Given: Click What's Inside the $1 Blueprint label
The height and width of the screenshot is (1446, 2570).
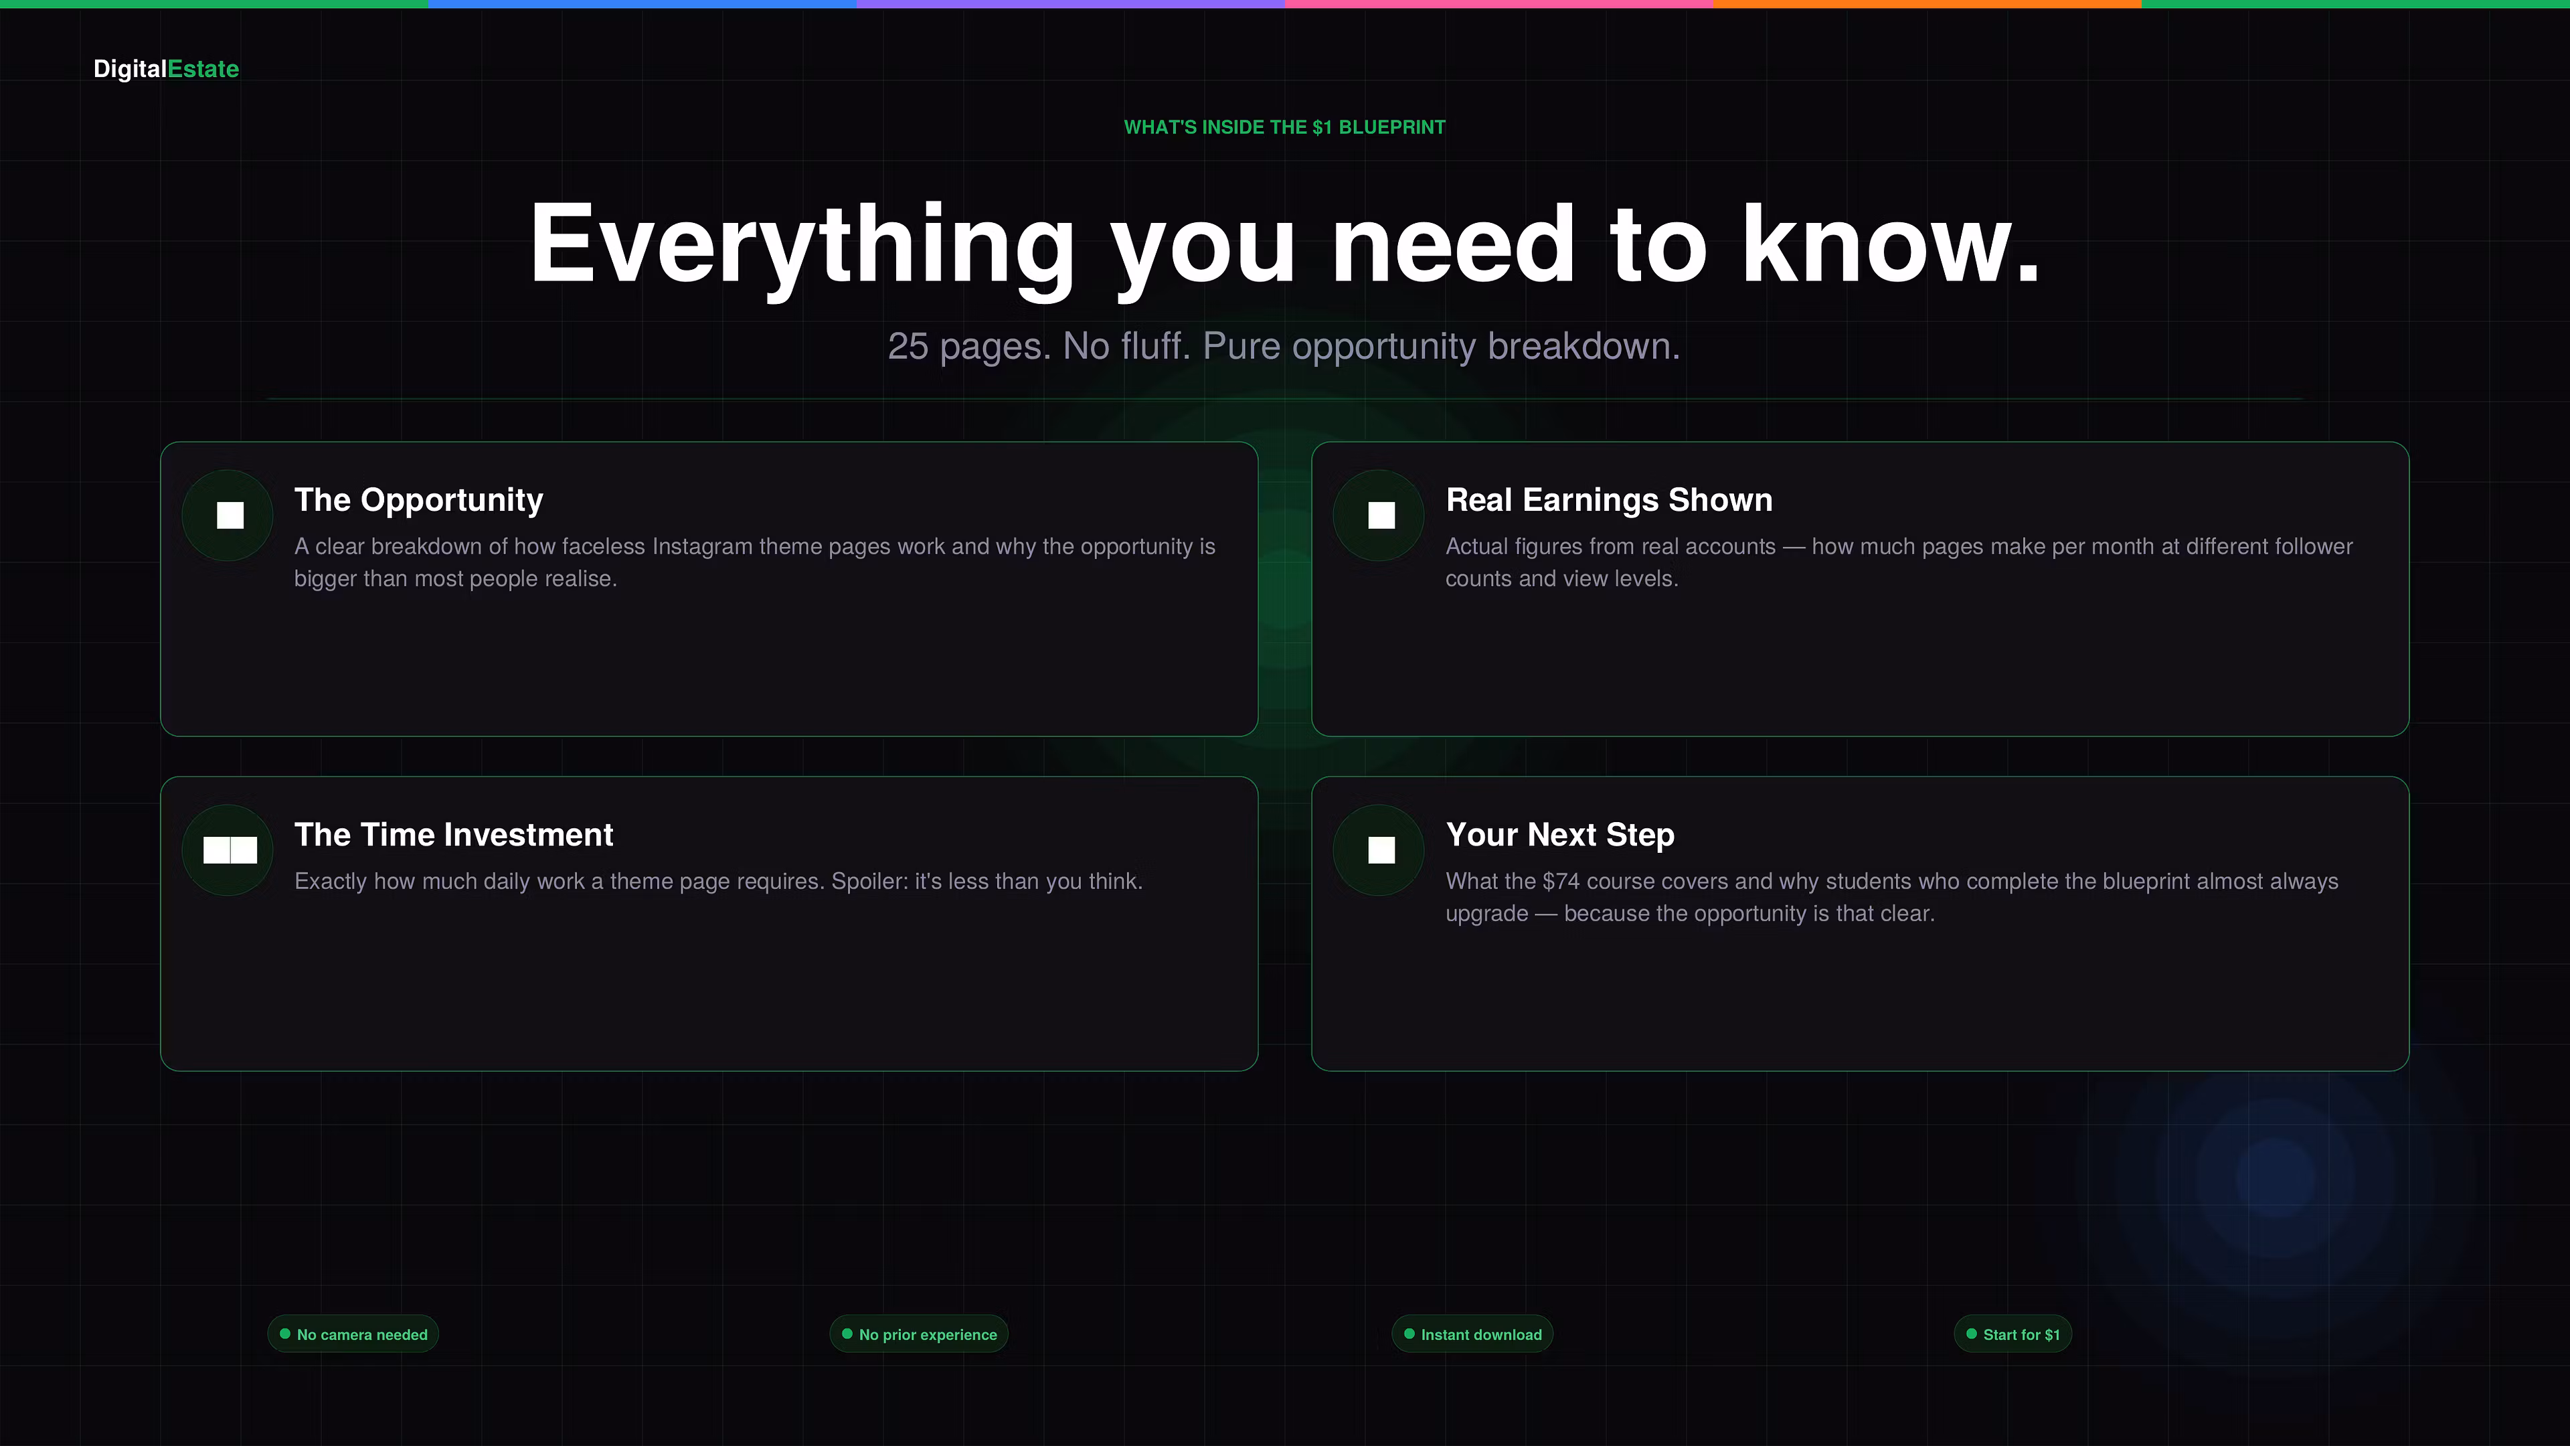Looking at the screenshot, I should point(1284,127).
